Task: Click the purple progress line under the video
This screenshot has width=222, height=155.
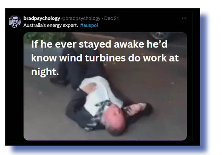Action: [x=105, y=140]
